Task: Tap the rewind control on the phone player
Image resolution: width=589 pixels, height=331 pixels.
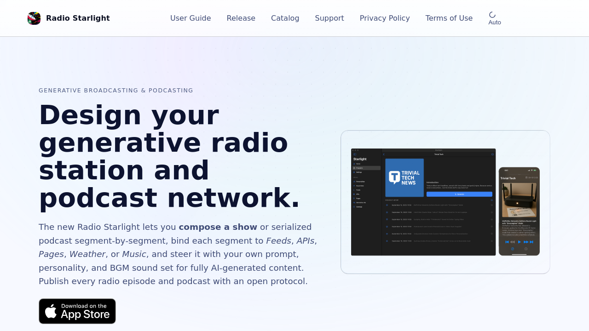Action: pos(512,242)
